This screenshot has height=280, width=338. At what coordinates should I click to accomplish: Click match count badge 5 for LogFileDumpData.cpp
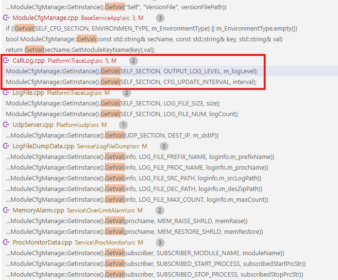164,146
